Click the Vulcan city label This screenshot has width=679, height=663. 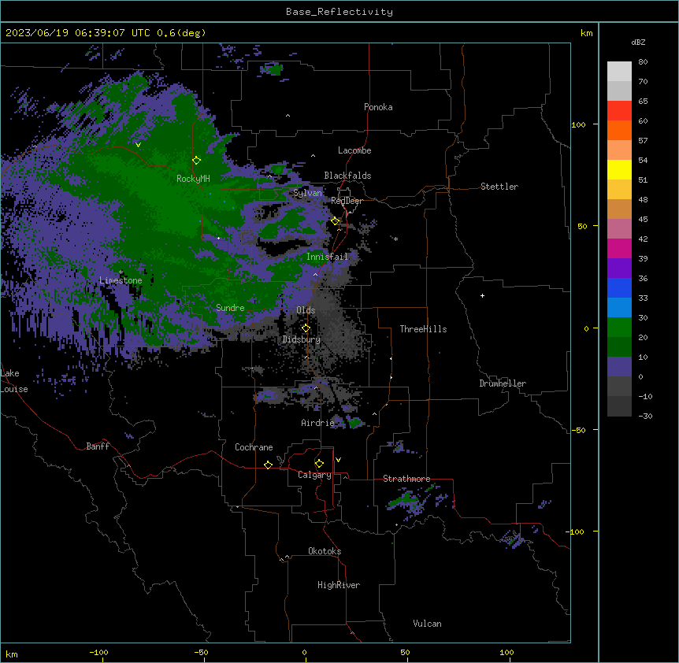click(427, 624)
